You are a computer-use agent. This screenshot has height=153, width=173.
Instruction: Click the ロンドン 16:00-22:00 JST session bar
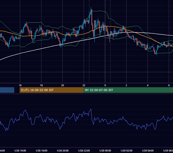pos(51,90)
